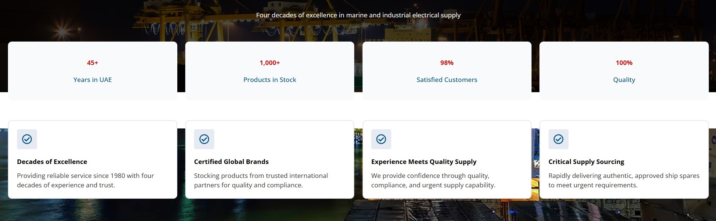716x221 pixels.
Task: Click the Satisfied Customers label
Action: pos(447,80)
